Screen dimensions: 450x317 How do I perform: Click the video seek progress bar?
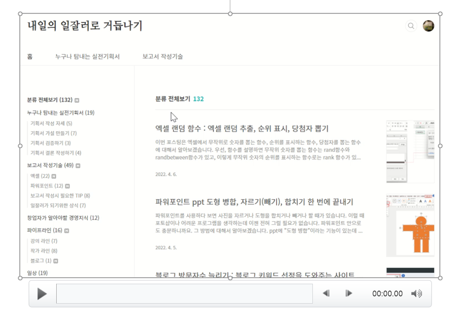pyautogui.click(x=185, y=294)
